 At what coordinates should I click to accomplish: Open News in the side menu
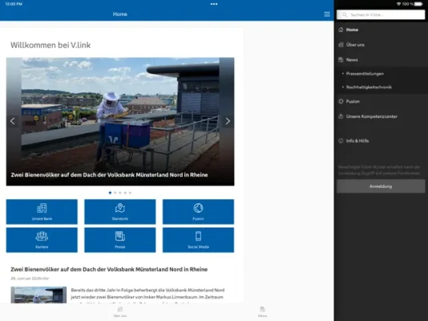click(x=381, y=60)
